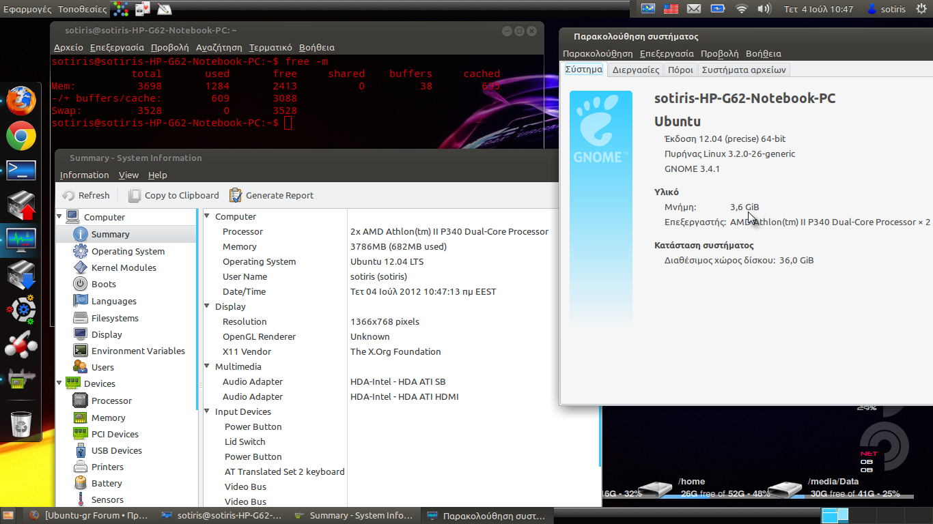This screenshot has width=933, height=524.
Task: Click the clock showing Τετ 4 Ιούλ 10:47
Action: (818, 9)
